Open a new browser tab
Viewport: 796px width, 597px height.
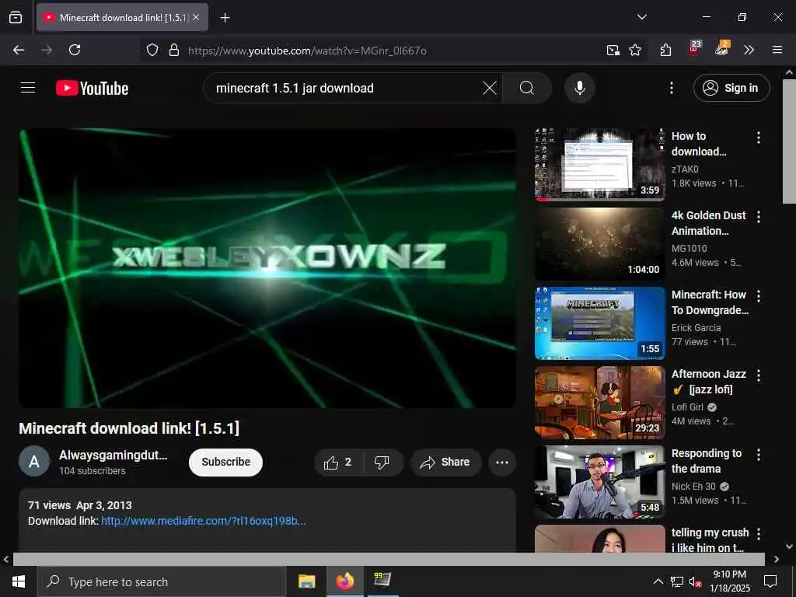tap(225, 18)
